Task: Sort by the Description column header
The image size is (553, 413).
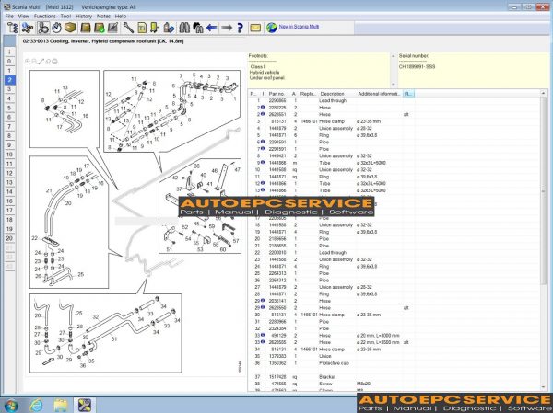Action: pyautogui.click(x=336, y=94)
